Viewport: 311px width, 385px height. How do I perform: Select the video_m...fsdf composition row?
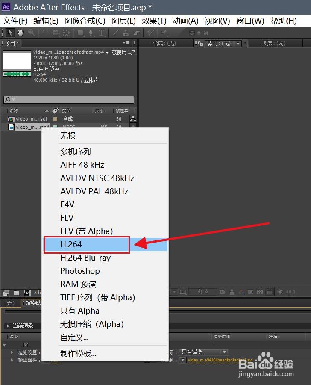(68, 119)
